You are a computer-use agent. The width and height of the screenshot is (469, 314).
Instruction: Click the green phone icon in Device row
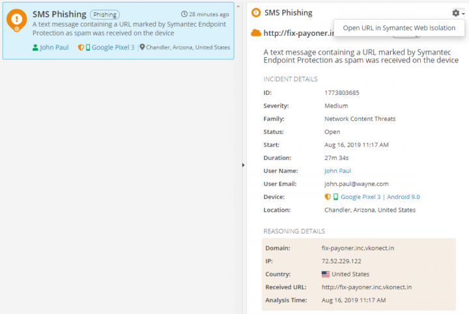tap(335, 197)
